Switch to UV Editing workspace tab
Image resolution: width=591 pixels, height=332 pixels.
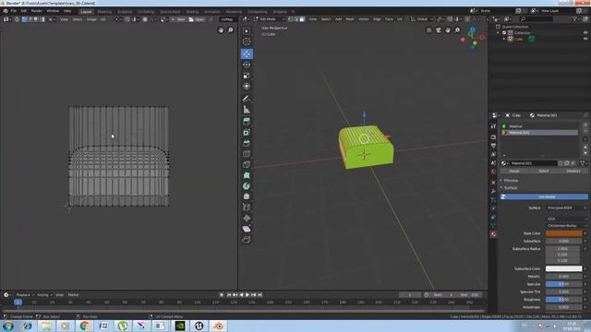point(146,12)
